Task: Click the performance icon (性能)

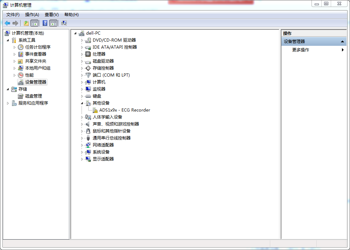Action: point(21,75)
